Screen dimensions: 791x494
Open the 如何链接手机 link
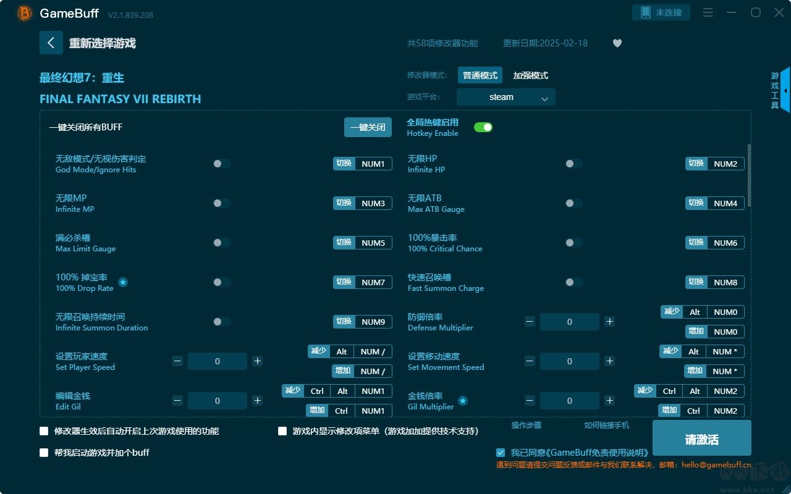607,425
